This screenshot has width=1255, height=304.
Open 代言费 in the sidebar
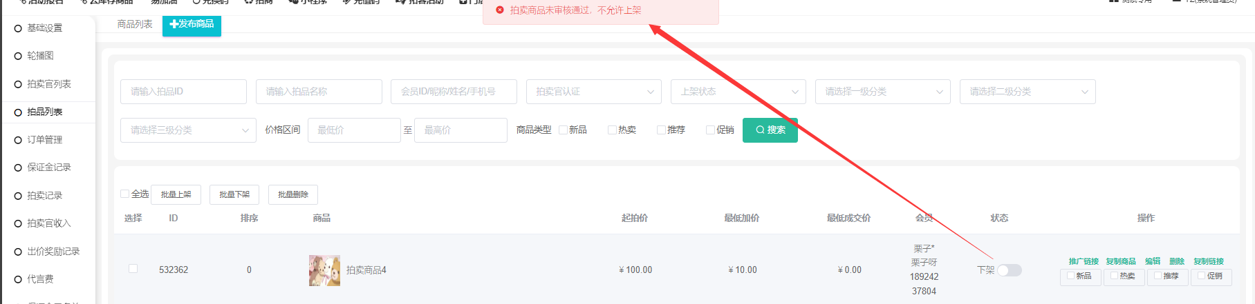[x=40, y=279]
